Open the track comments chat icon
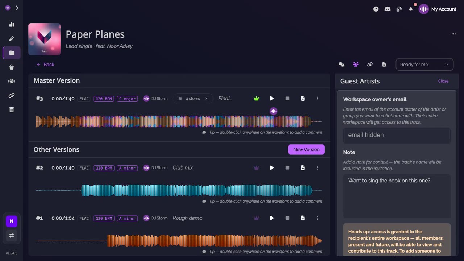The height and width of the screenshot is (261, 464). tap(341, 65)
